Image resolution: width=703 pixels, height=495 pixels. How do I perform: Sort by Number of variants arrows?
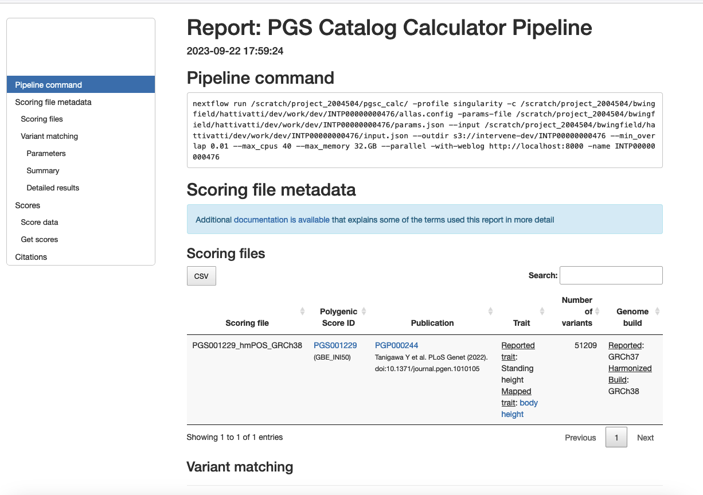coord(597,311)
